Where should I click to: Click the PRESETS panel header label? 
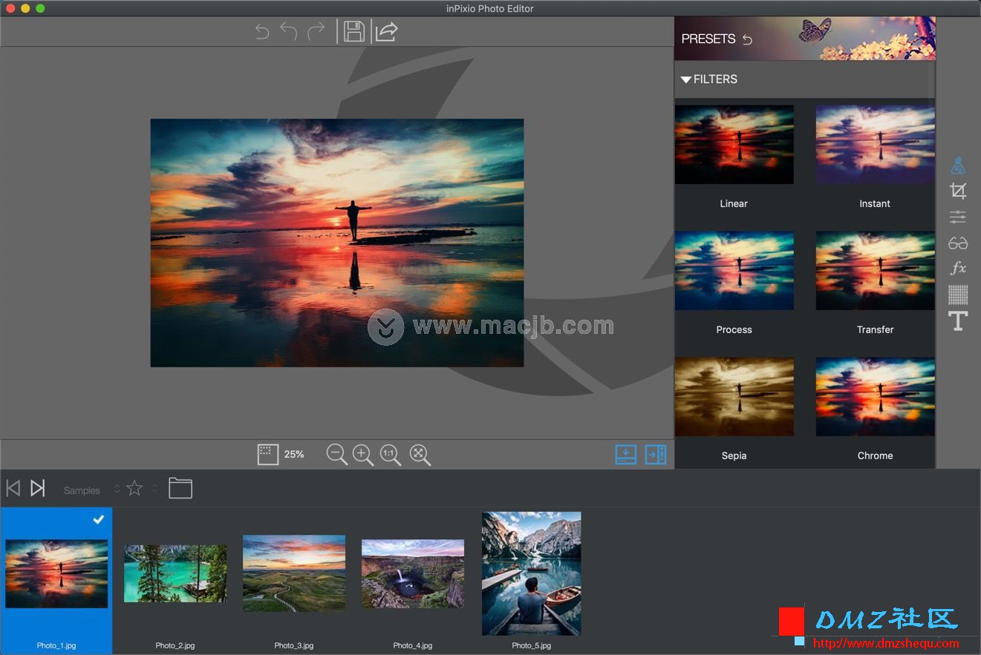pyautogui.click(x=708, y=39)
